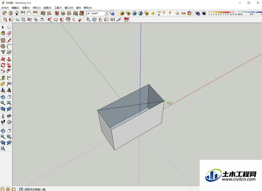The width and height of the screenshot is (262, 191).
Task: Open the 插件 menu
Action: click(78, 8)
